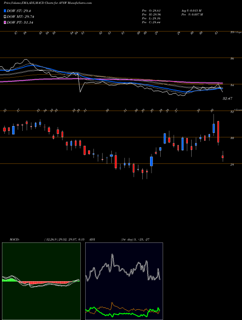Open the dark blue ADX indicator chart
242x320 pixels.
click(x=124, y=281)
